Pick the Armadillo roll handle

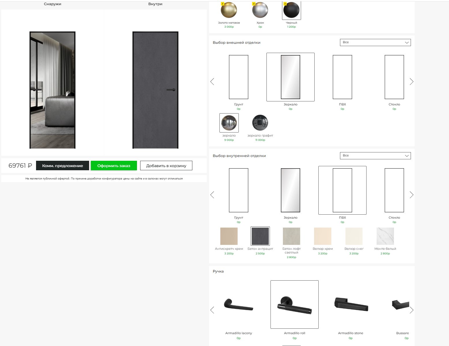[294, 305]
